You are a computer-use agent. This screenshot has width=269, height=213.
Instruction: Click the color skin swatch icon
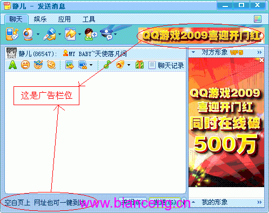pos(258,19)
